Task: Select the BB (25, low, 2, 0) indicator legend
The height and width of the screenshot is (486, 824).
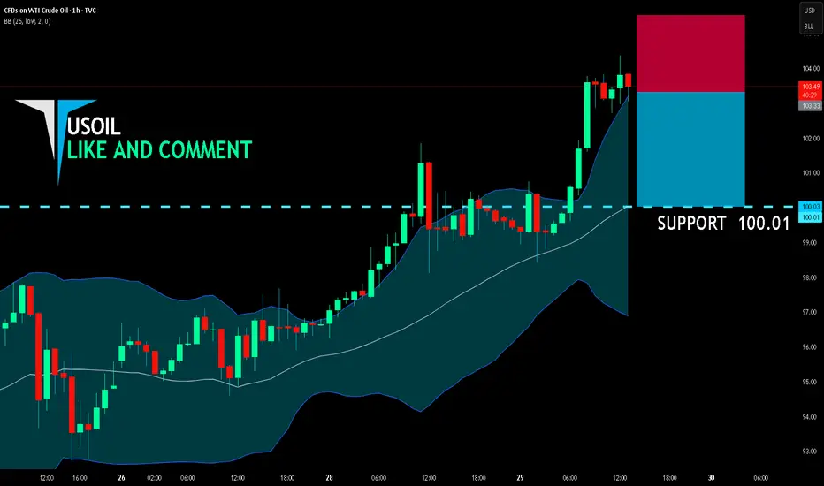Action: [x=27, y=21]
